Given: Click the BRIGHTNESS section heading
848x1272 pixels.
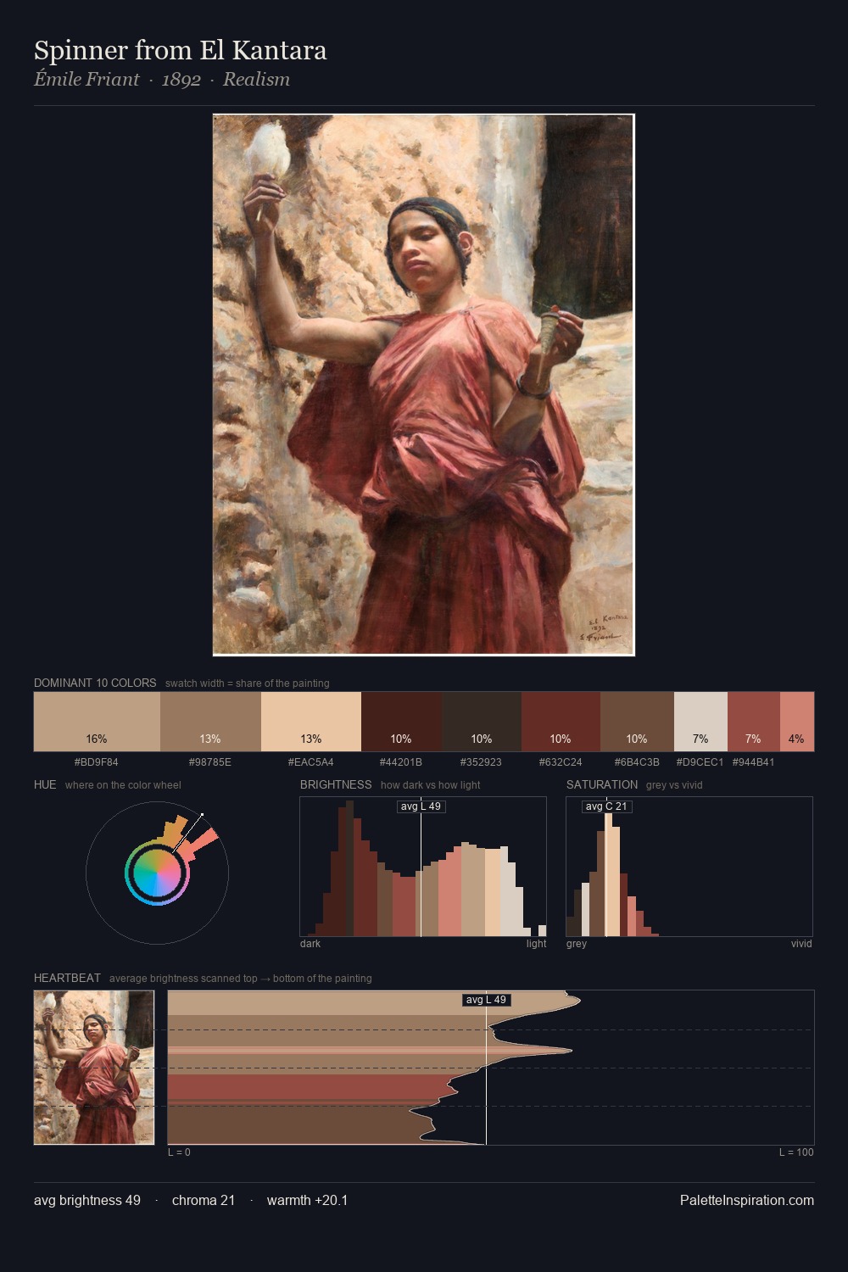Looking at the screenshot, I should pyautogui.click(x=336, y=785).
